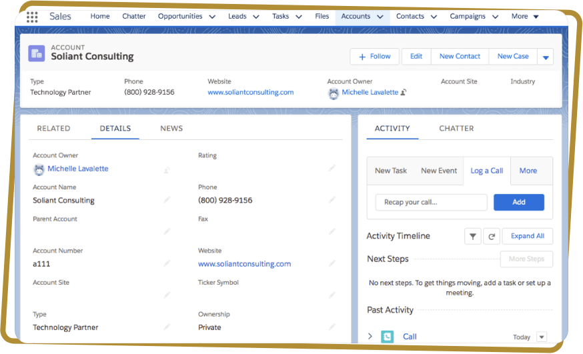The image size is (583, 354).
Task: Switch to the Chatter panel tab
Action: (456, 129)
